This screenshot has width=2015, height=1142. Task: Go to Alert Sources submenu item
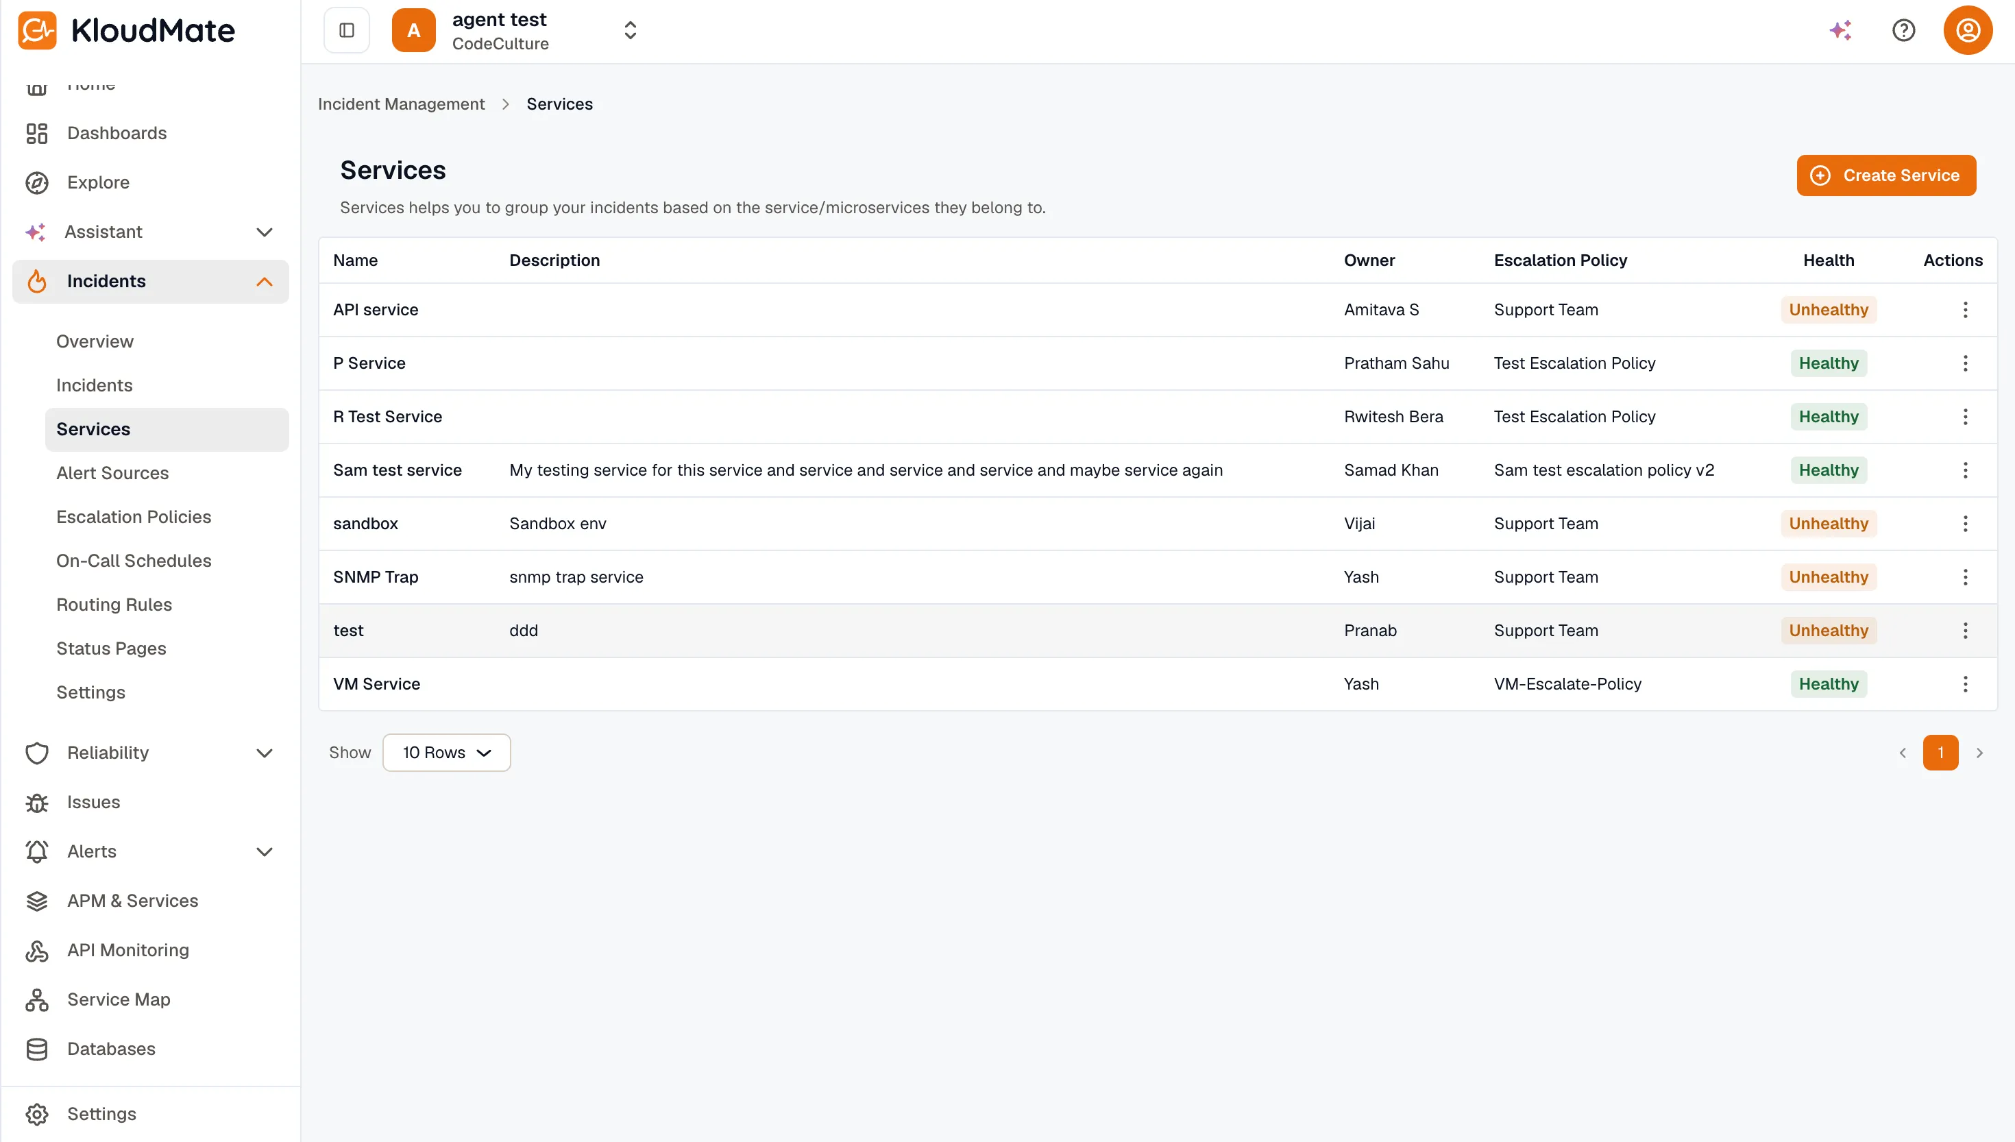113,473
